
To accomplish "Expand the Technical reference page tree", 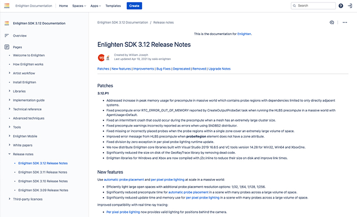I will point(9,109).
